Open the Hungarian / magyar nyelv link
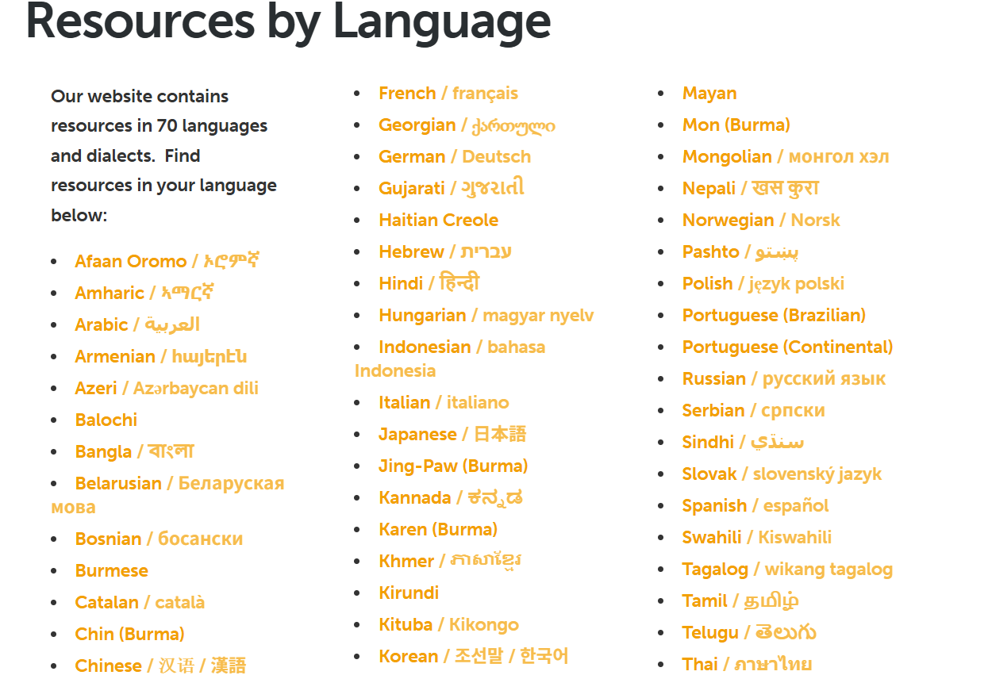This screenshot has height=679, width=988. (486, 315)
